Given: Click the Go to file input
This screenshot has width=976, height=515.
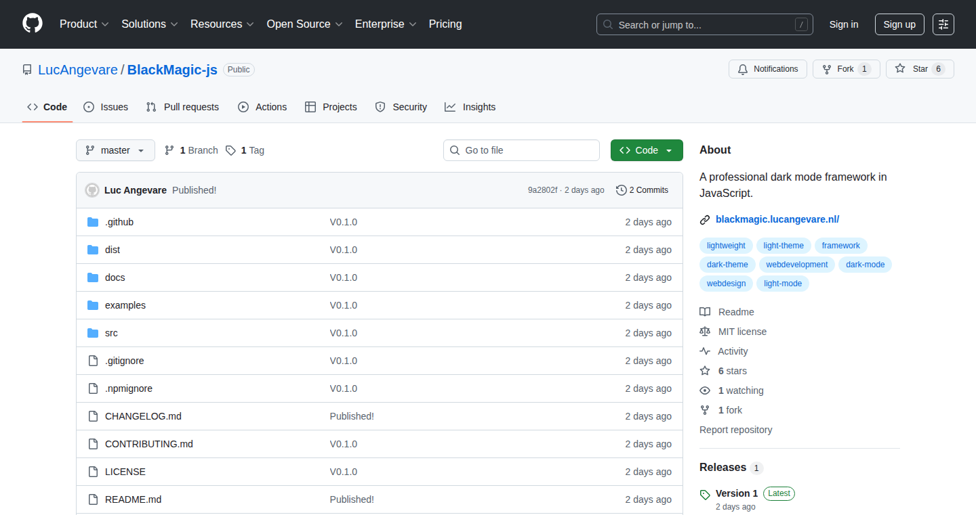Looking at the screenshot, I should pyautogui.click(x=521, y=150).
